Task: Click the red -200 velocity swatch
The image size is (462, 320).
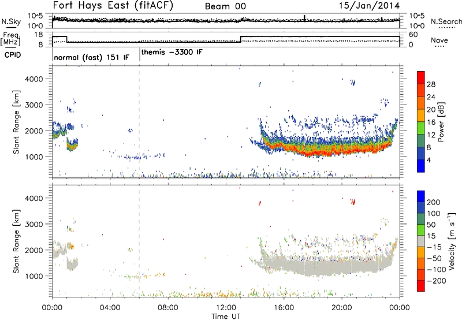Action: tap(421, 286)
